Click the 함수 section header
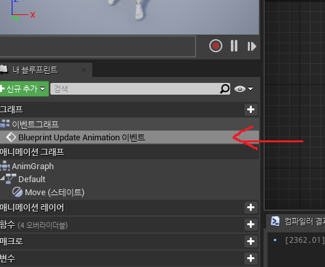Image resolution: width=325 pixels, height=267 pixels. 129,225
